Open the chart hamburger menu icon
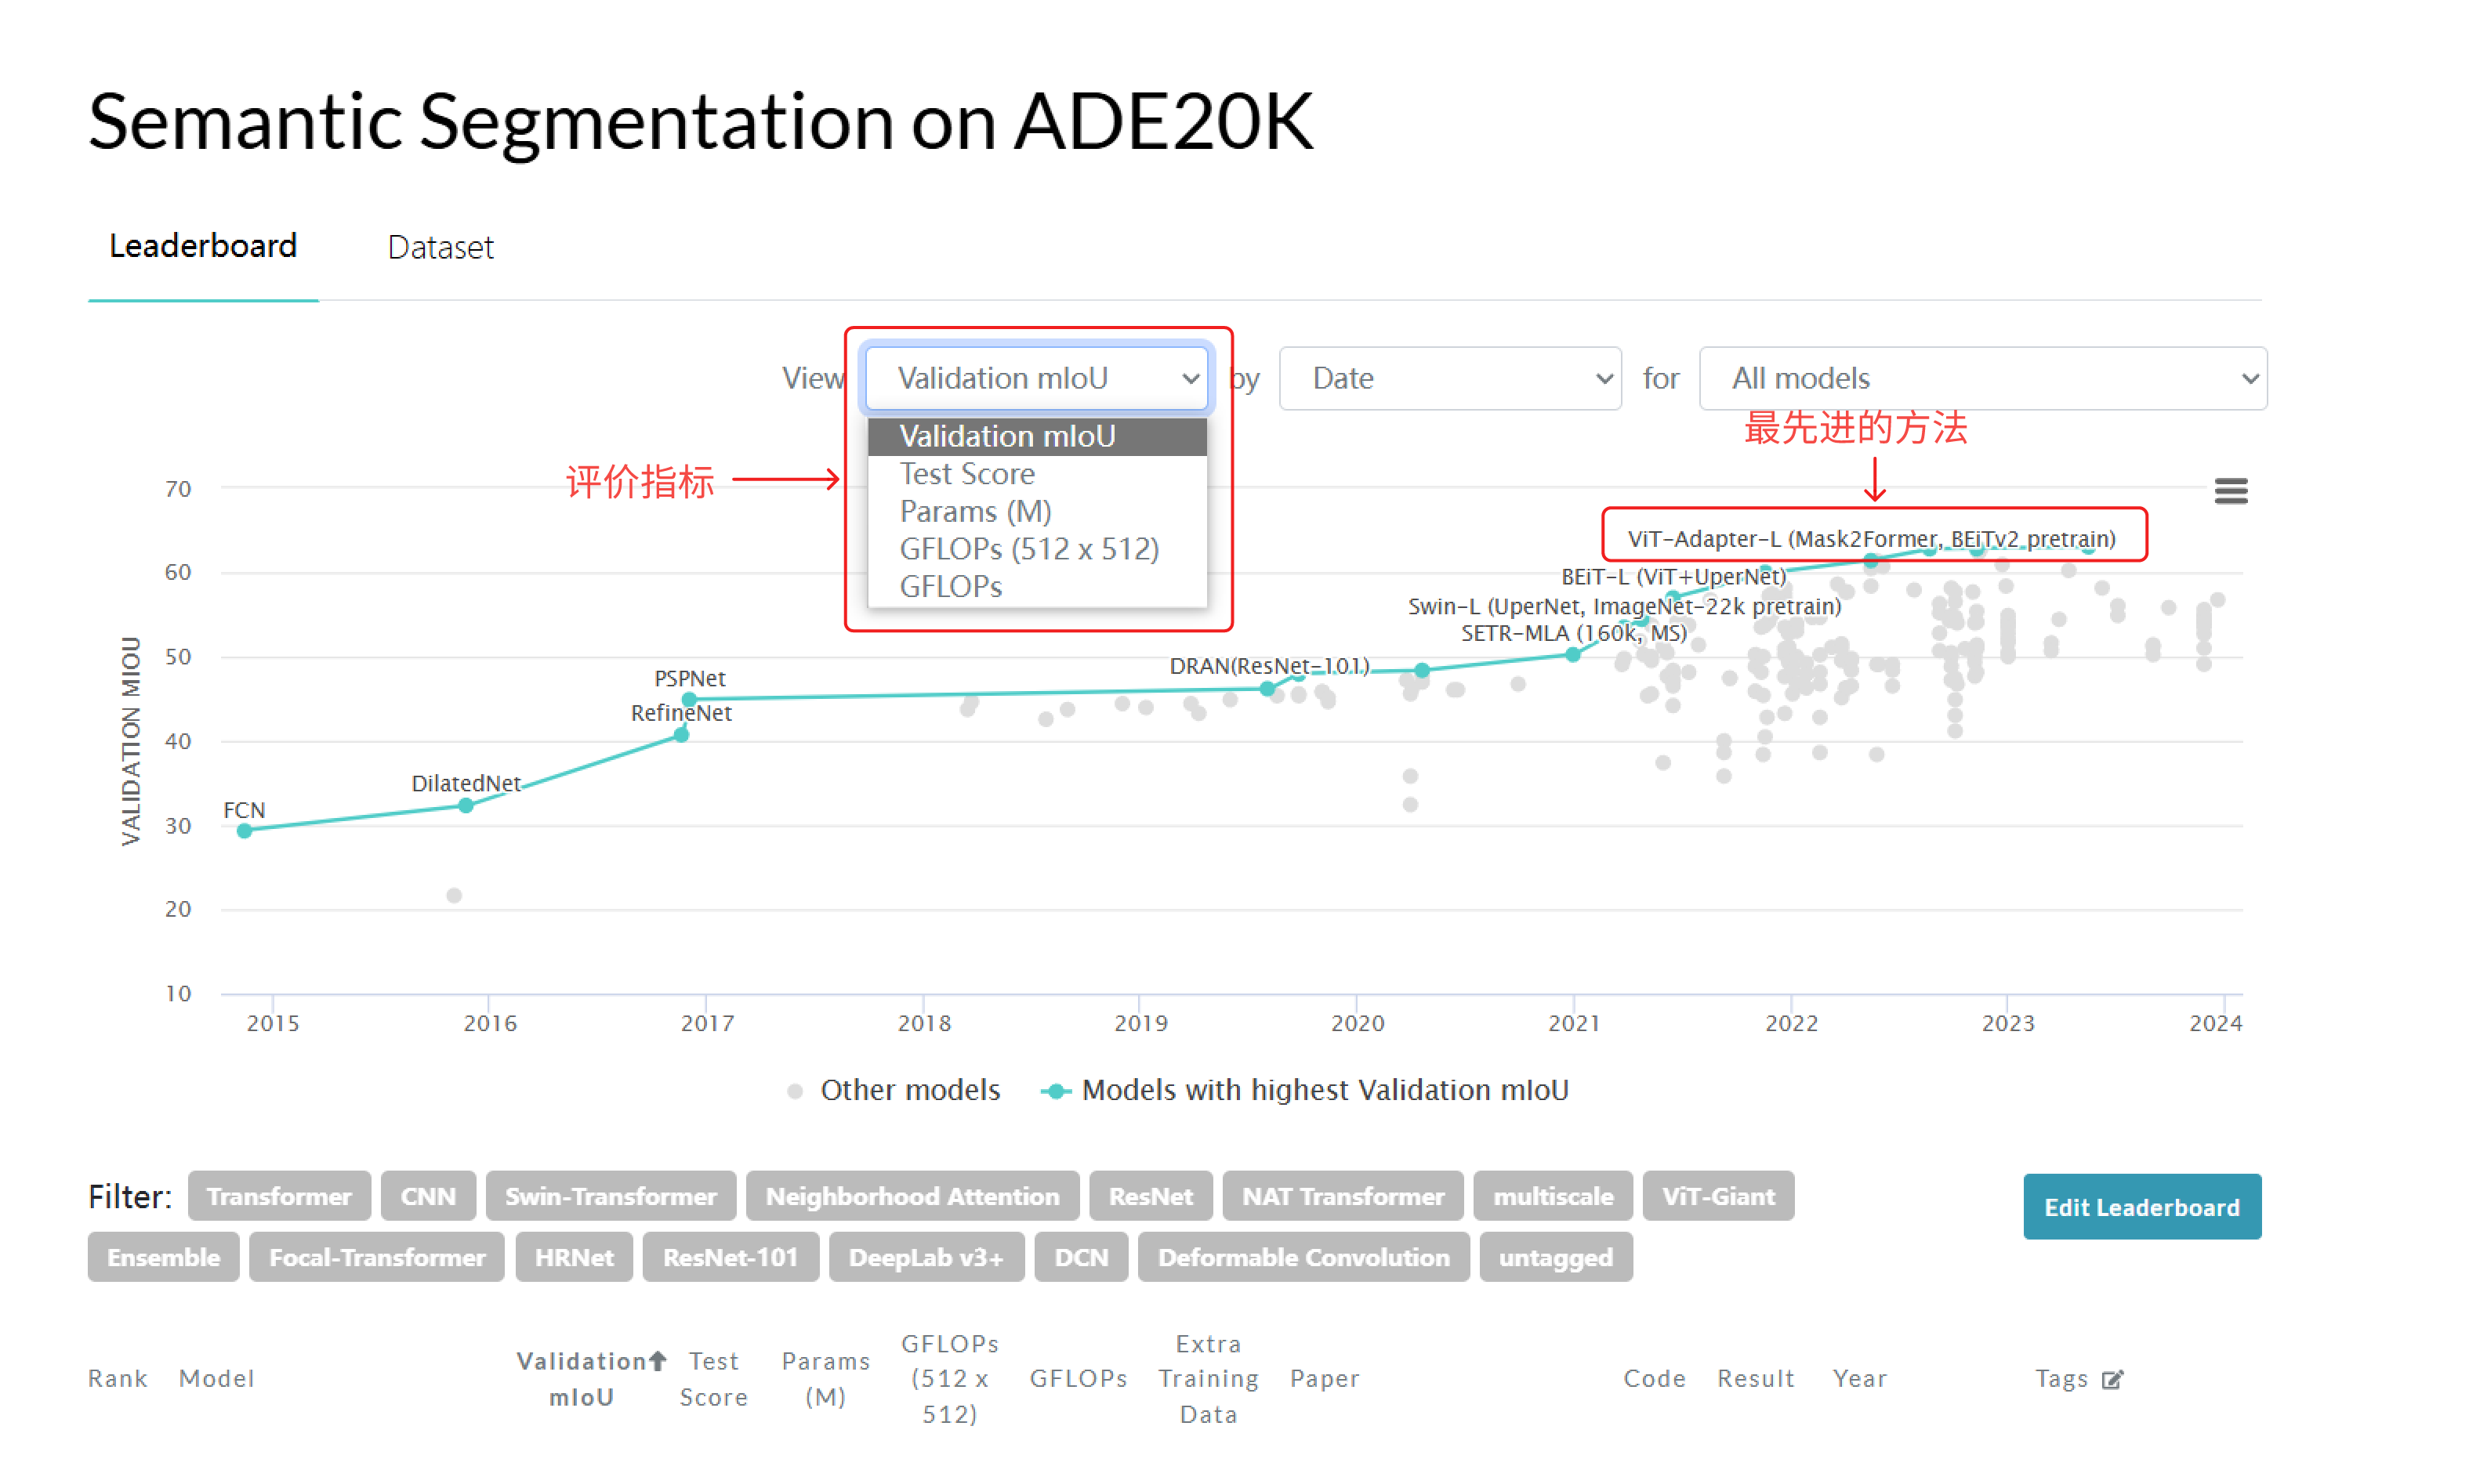The width and height of the screenshot is (2469, 1484). point(2230,491)
